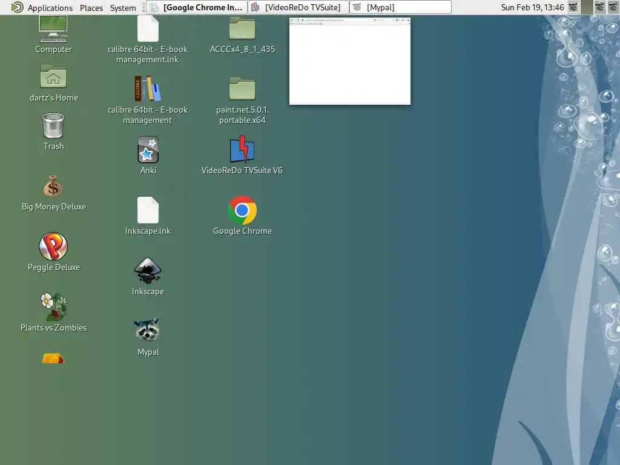Open the System menu
Viewport: 620px width, 465px height.
(x=123, y=7)
